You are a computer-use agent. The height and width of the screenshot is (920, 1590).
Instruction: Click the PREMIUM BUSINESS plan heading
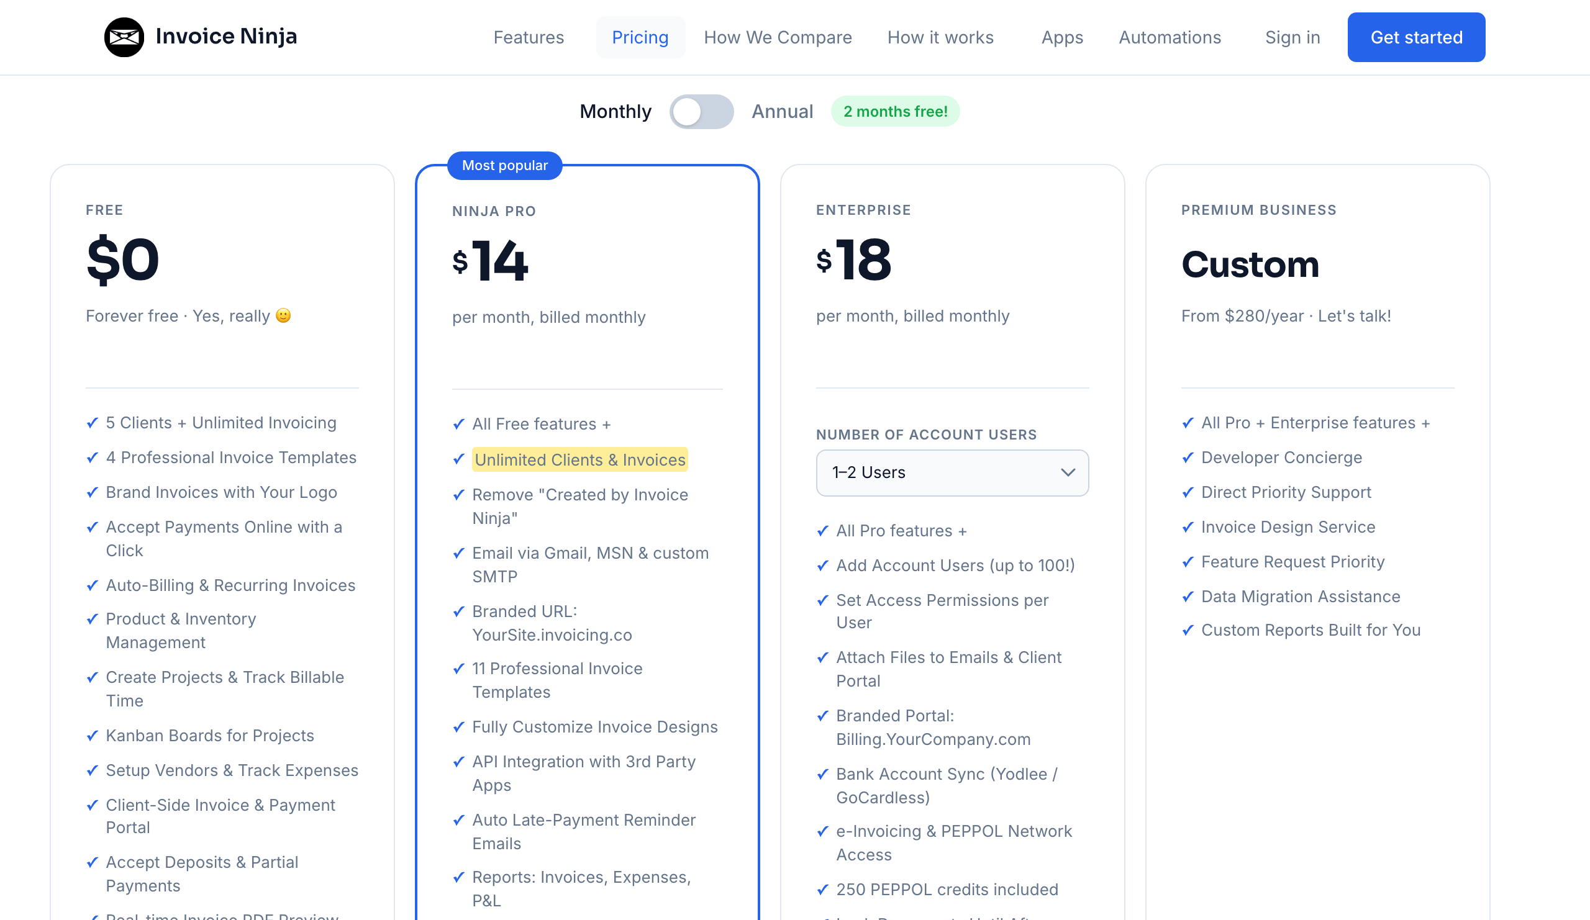click(1259, 210)
